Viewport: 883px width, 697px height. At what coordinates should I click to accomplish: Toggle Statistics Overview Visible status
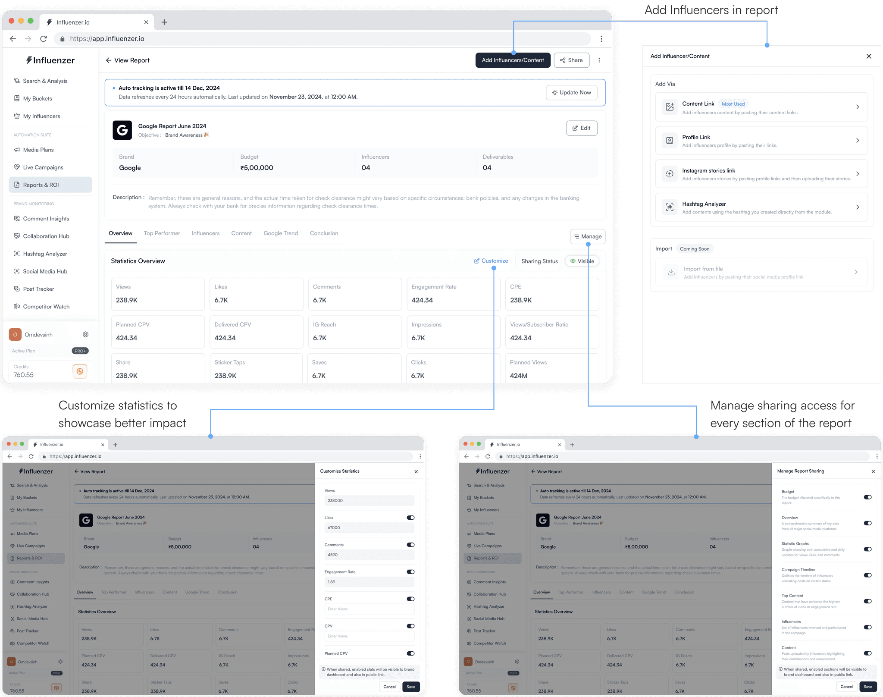point(582,261)
